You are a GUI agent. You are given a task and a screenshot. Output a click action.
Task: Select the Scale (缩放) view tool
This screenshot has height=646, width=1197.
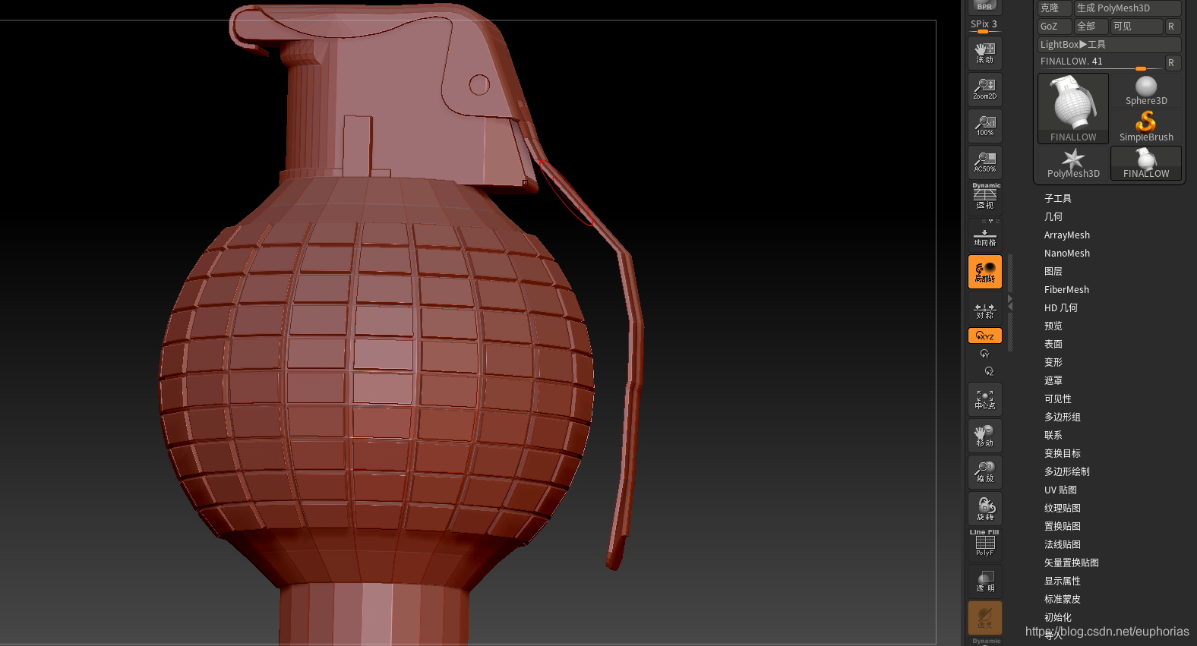(985, 472)
